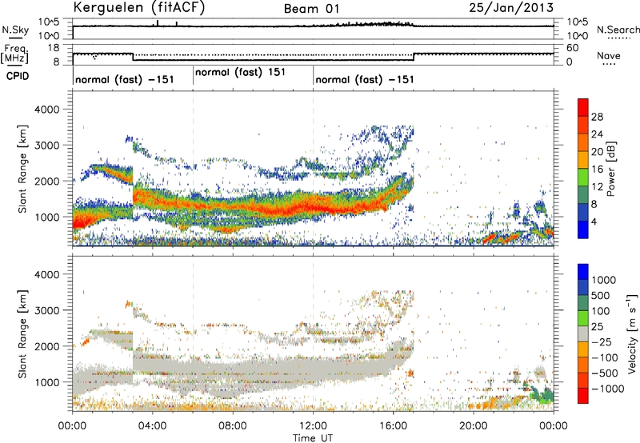This screenshot has height=443, width=640.
Task: Click the 'Nave' legend label
Action: coord(609,56)
